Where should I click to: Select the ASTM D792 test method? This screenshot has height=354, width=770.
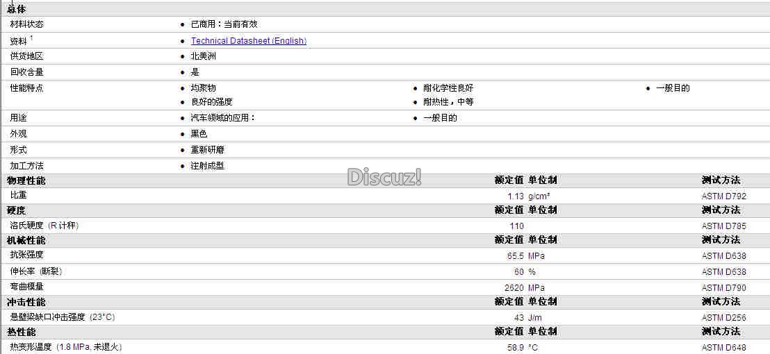[724, 196]
